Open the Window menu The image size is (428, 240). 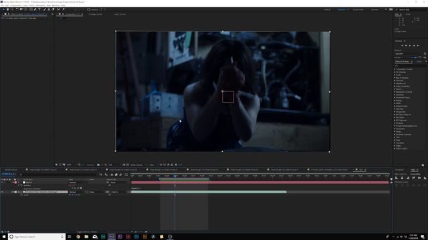[x=56, y=5]
